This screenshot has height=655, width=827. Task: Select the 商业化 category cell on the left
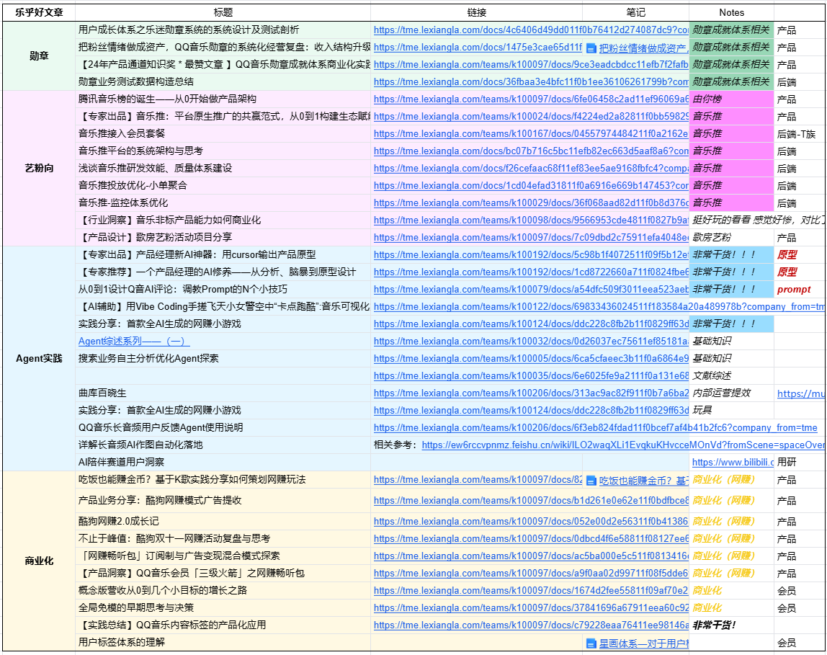point(39,561)
